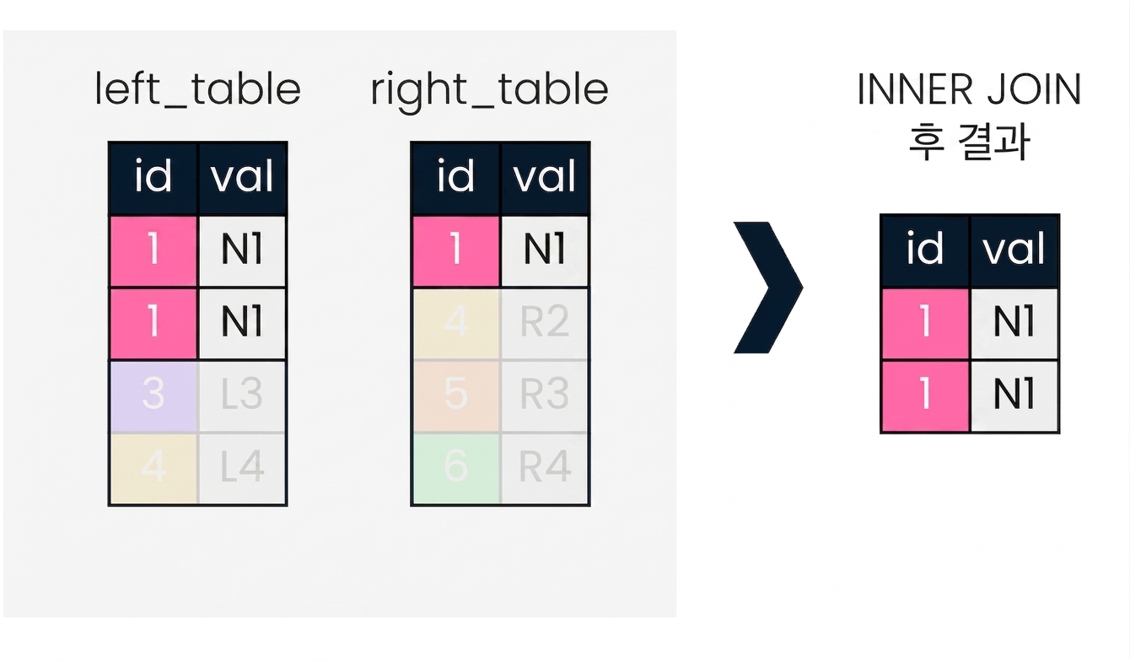
Task: Select the id header of left_table
Action: 153,179
